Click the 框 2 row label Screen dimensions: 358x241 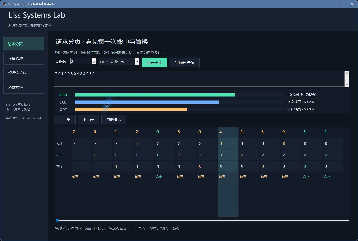[x=59, y=155]
